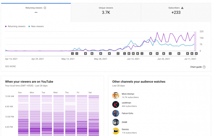Switch to the Unique viewers tab
The width and height of the screenshot is (213, 136).
click(106, 12)
